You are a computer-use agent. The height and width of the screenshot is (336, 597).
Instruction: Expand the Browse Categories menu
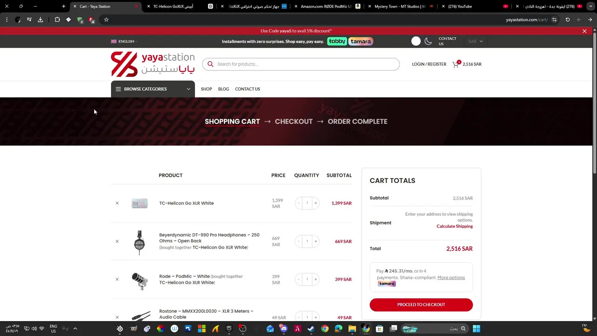[x=153, y=89]
